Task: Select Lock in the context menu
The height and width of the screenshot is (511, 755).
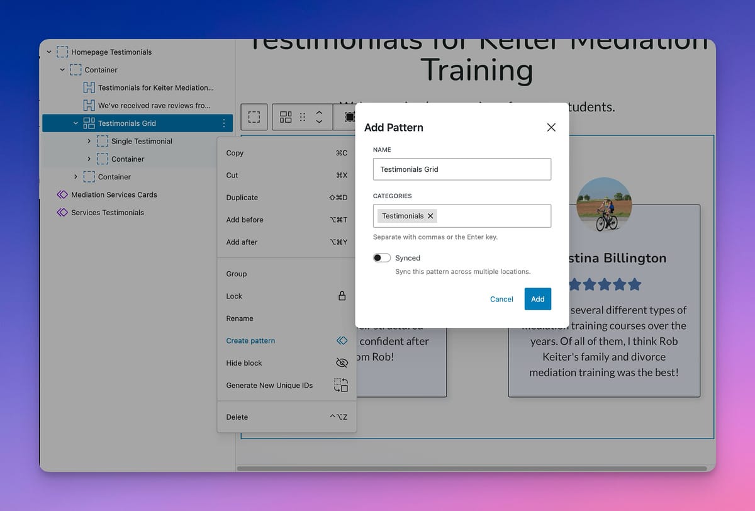Action: (234, 296)
